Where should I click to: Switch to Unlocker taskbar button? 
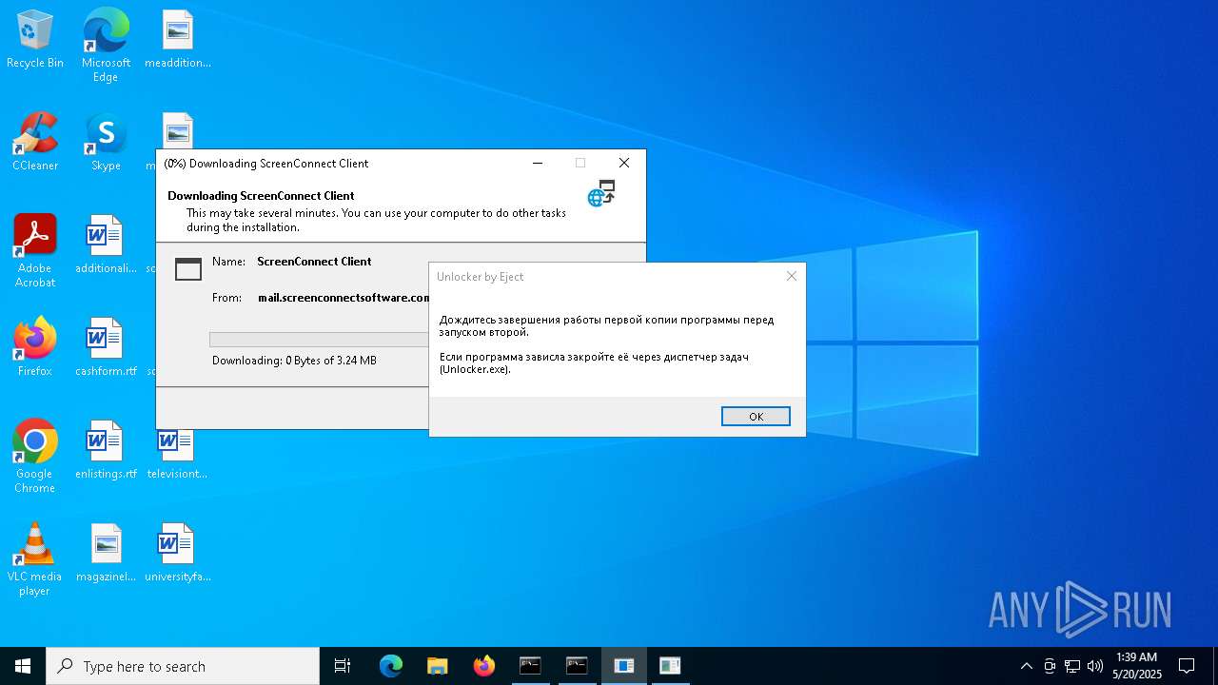tap(671, 666)
